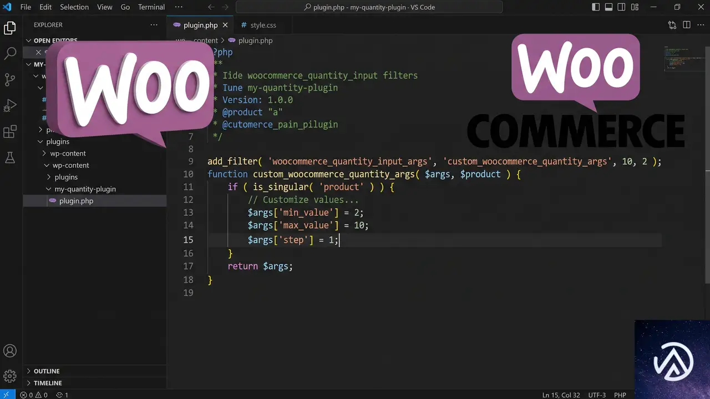Click the $args['min_value'] = 2; line

pyautogui.click(x=306, y=212)
